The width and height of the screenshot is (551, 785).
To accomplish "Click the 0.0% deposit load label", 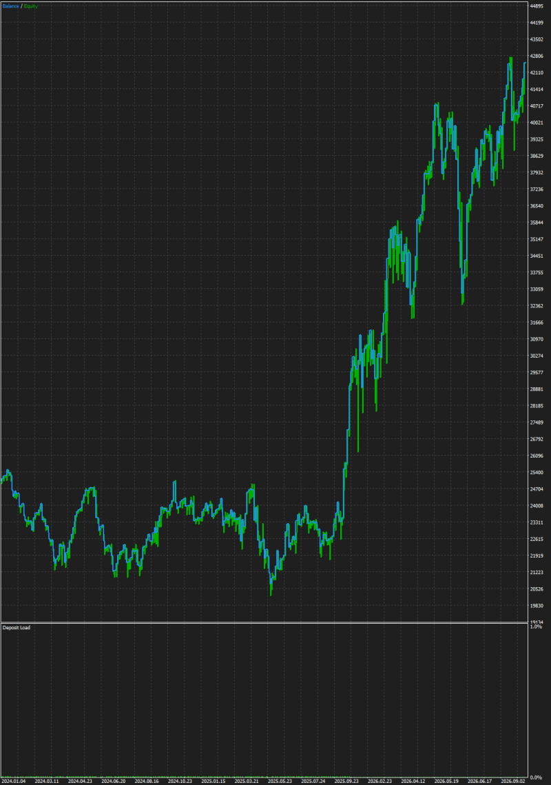I will [x=536, y=777].
